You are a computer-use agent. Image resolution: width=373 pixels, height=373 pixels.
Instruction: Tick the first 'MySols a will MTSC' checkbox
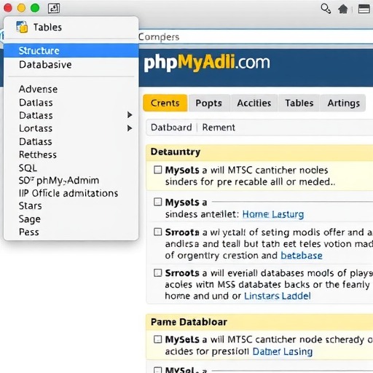(158, 170)
